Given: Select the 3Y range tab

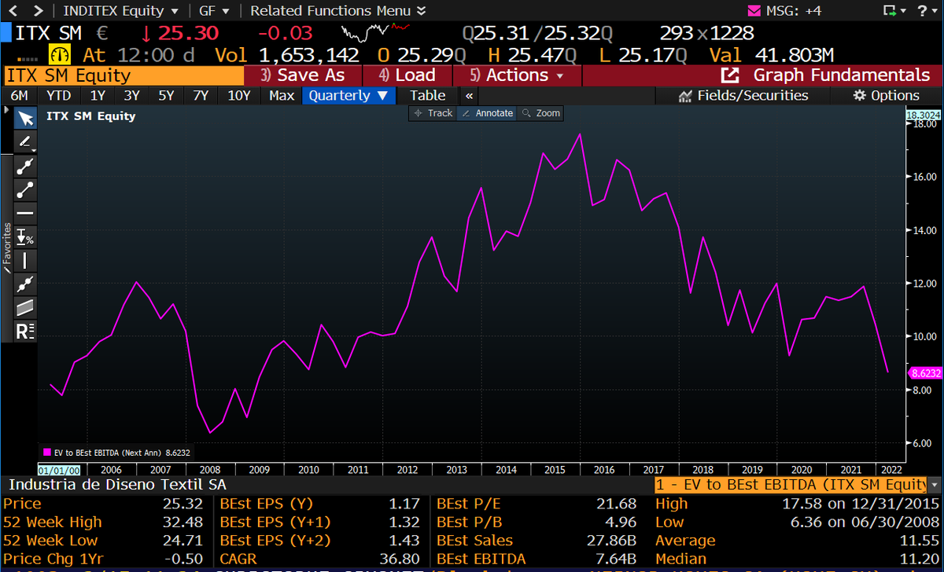Looking at the screenshot, I should pyautogui.click(x=132, y=96).
